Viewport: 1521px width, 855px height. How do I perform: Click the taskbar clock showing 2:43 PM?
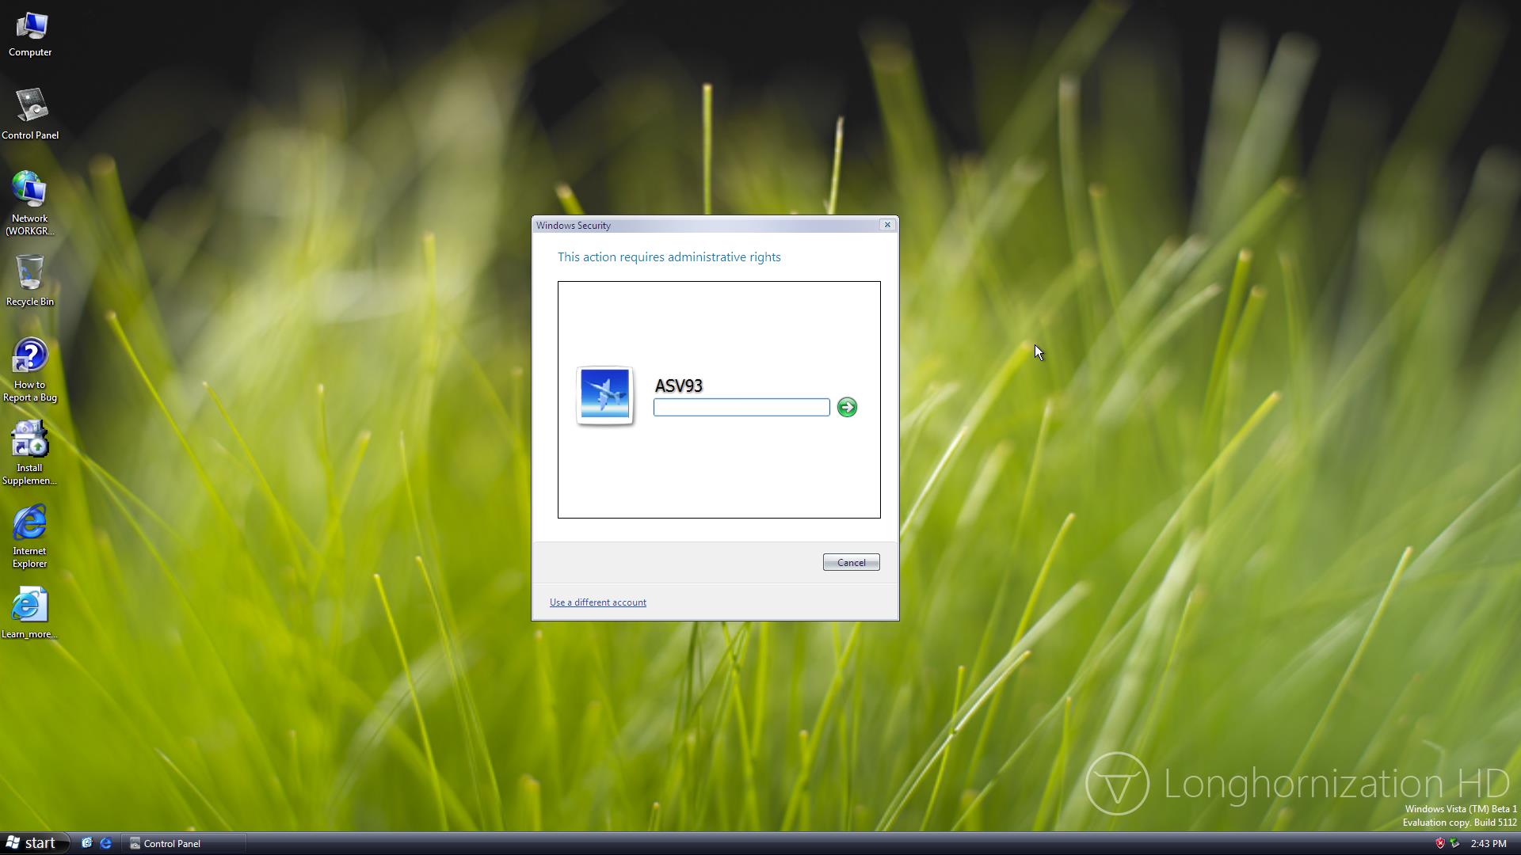pos(1488,843)
